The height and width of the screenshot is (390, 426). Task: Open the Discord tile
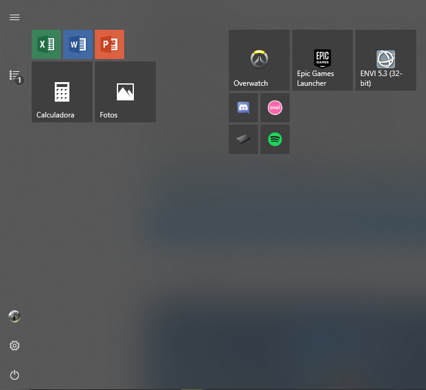coord(243,108)
